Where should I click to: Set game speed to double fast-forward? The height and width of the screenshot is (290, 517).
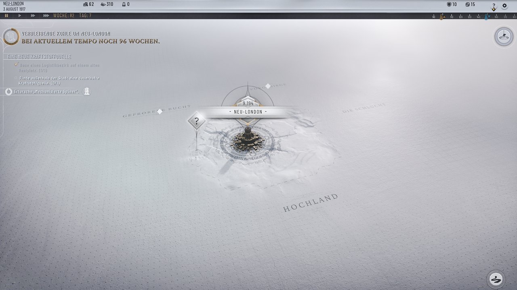pos(33,16)
